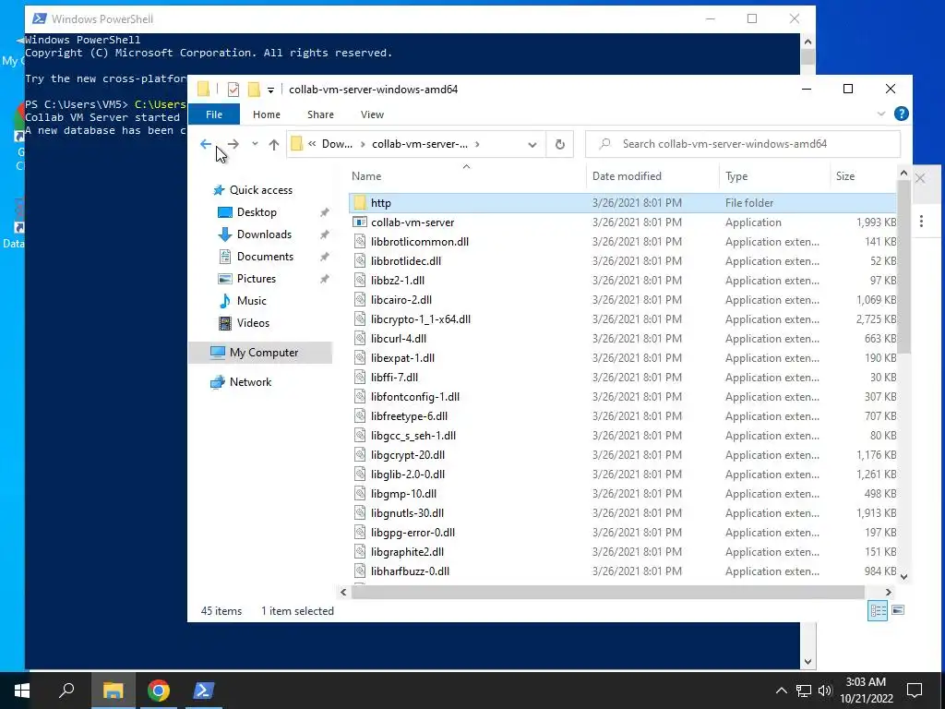
Task: Sort by the Type column header
Action: click(x=774, y=176)
